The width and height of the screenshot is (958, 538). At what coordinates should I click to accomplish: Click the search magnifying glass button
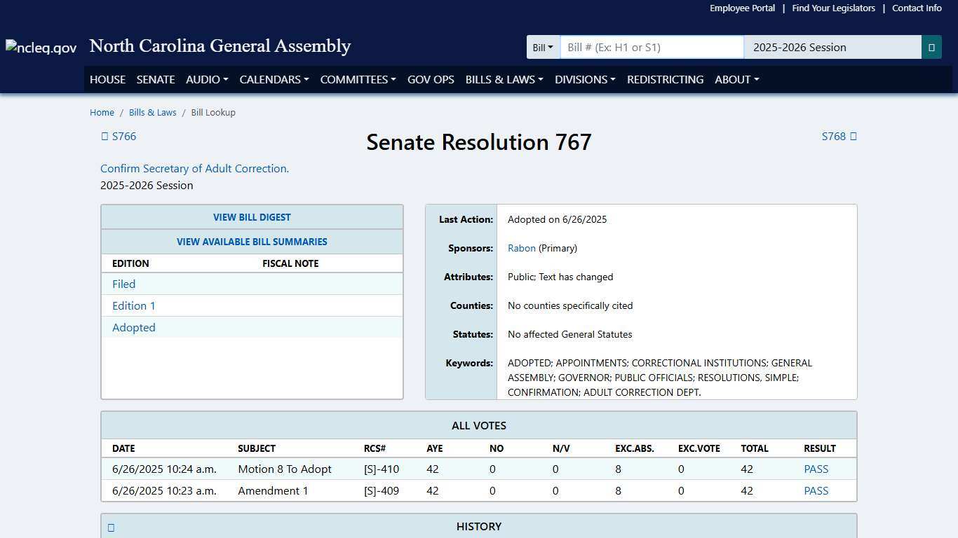click(932, 47)
